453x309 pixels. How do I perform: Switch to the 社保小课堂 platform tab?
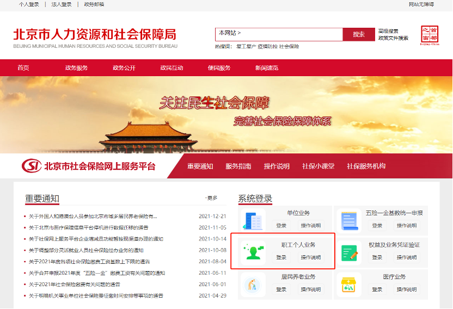coord(318,166)
